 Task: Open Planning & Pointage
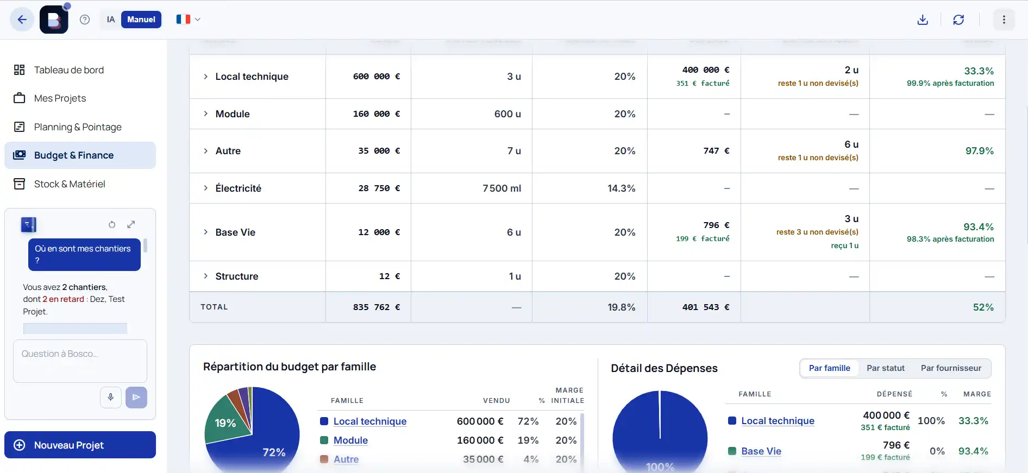tap(80, 127)
